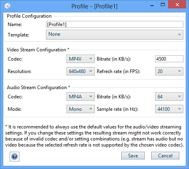Click the profile Name text field
This screenshot has width=189, height=169.
point(114,24)
